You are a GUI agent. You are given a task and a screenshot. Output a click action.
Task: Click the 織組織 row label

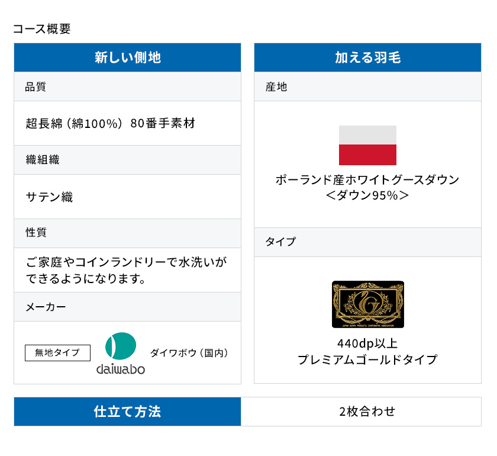pyautogui.click(x=42, y=160)
